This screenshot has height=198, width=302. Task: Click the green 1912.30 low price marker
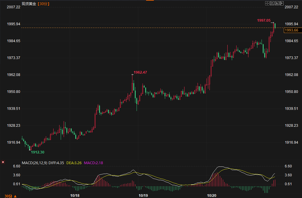[x=37, y=152]
